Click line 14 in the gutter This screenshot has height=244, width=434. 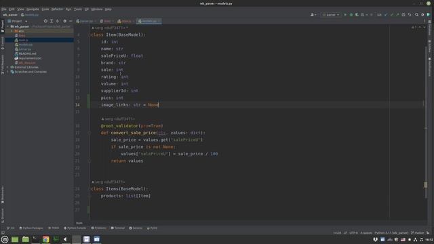tap(77, 104)
